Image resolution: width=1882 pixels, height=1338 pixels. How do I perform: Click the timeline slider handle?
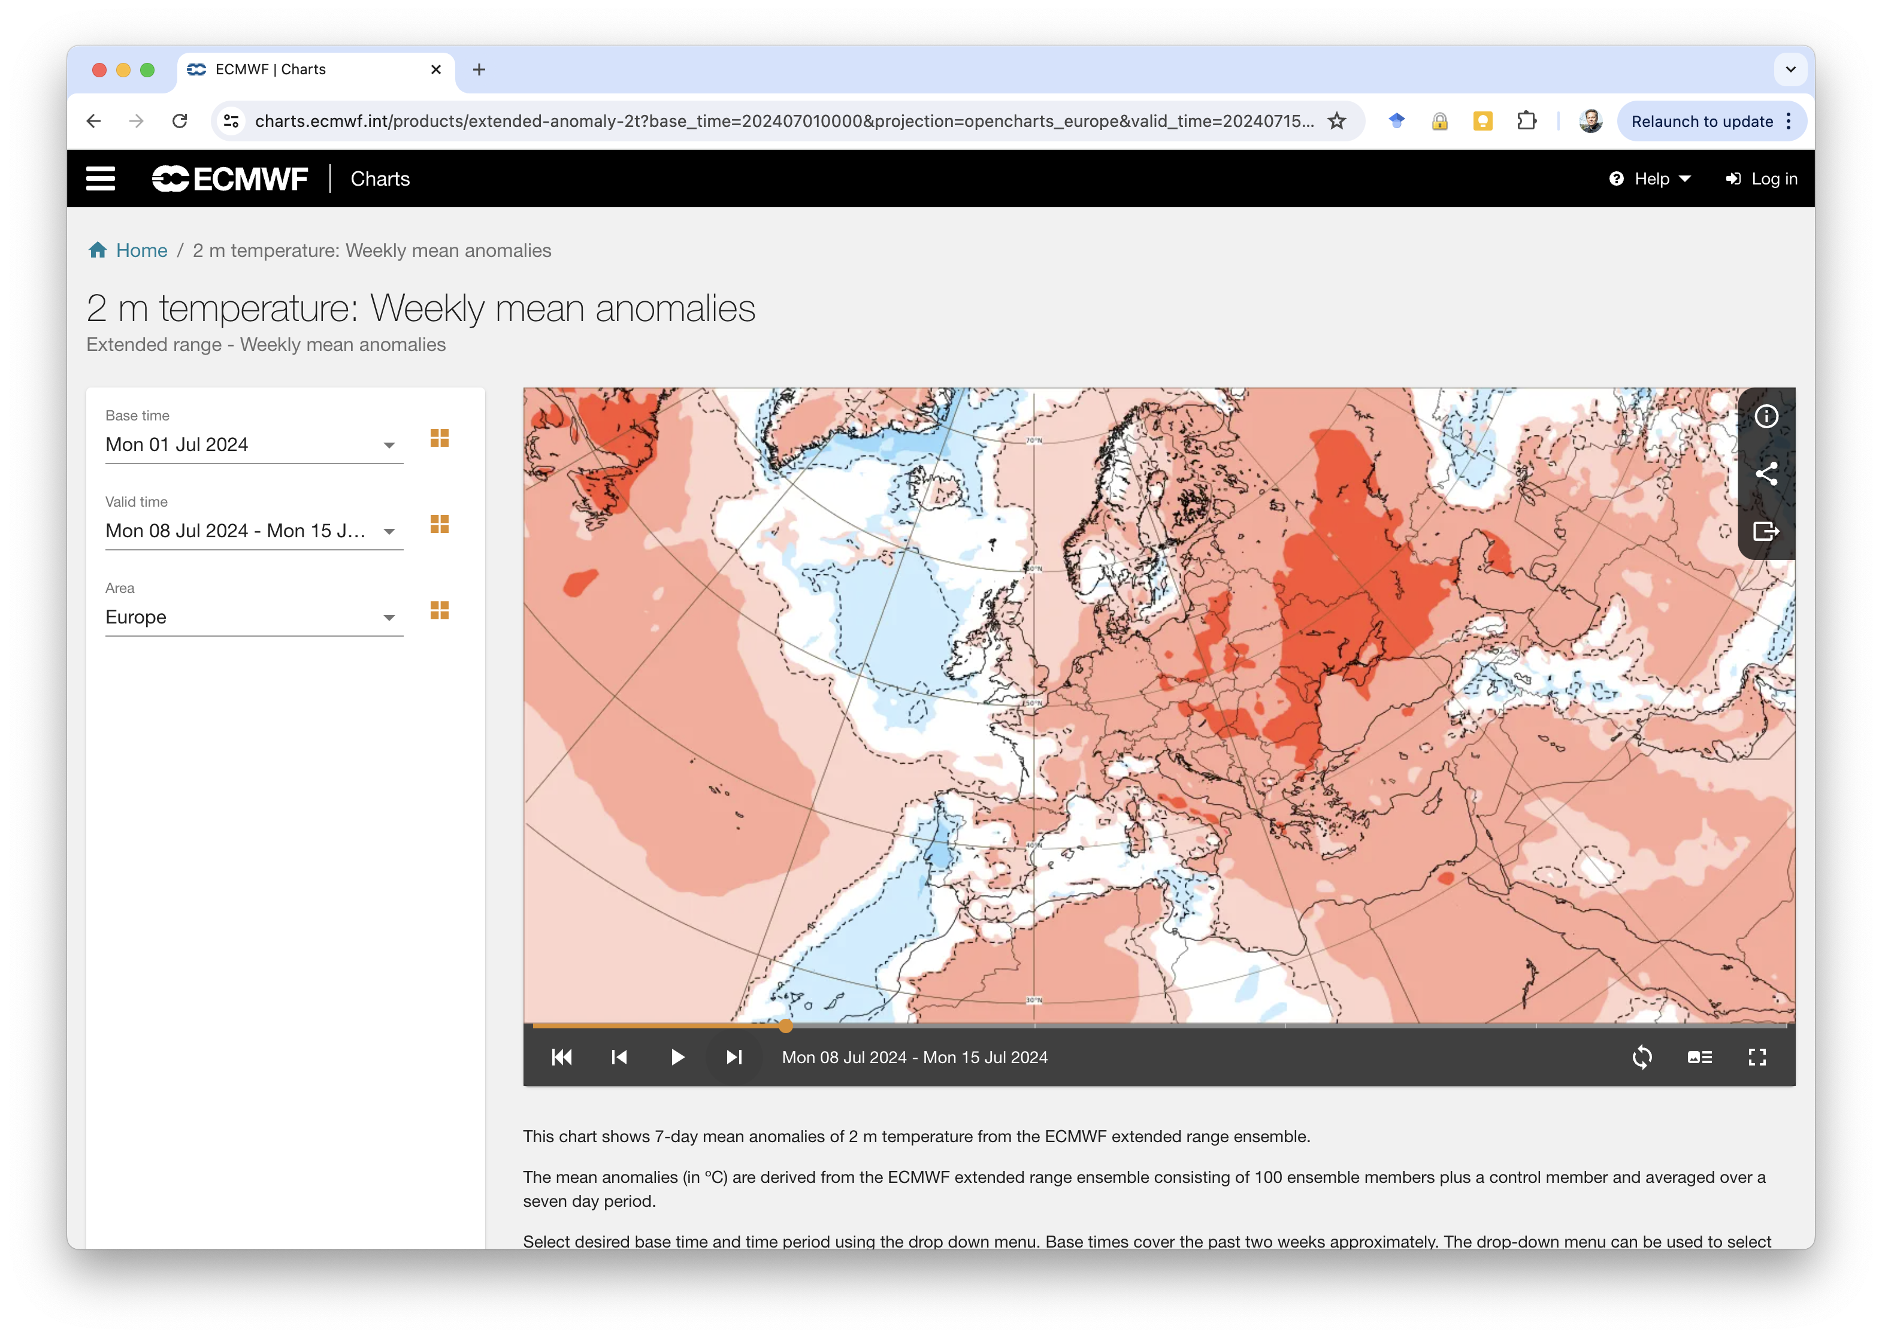pos(786,1026)
